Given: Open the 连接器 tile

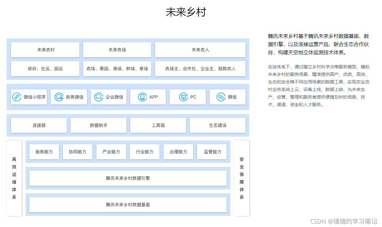Looking at the screenshot, I should point(39,125).
